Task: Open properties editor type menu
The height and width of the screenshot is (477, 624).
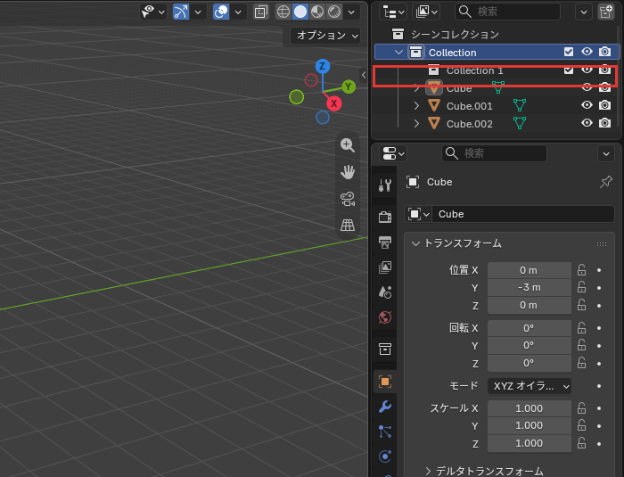Action: (x=392, y=153)
